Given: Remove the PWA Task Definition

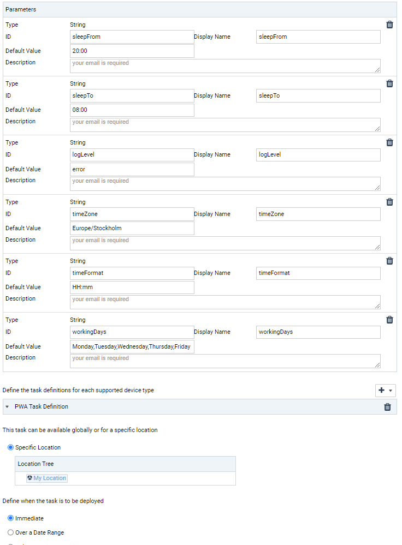Looking at the screenshot, I should [x=387, y=406].
